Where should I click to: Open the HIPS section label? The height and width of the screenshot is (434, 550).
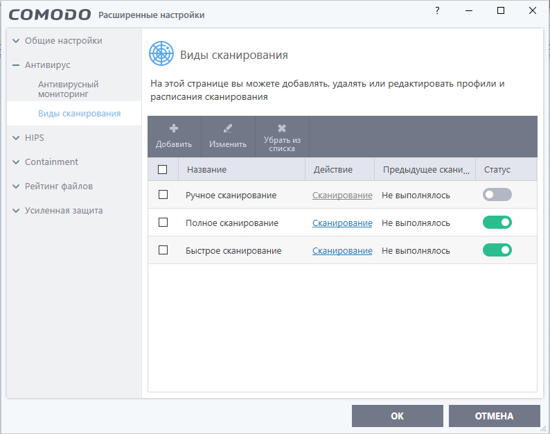35,138
